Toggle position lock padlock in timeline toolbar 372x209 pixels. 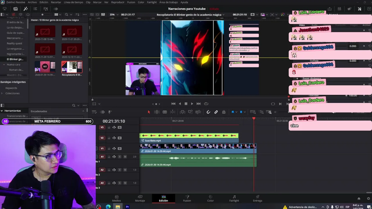click(224, 112)
